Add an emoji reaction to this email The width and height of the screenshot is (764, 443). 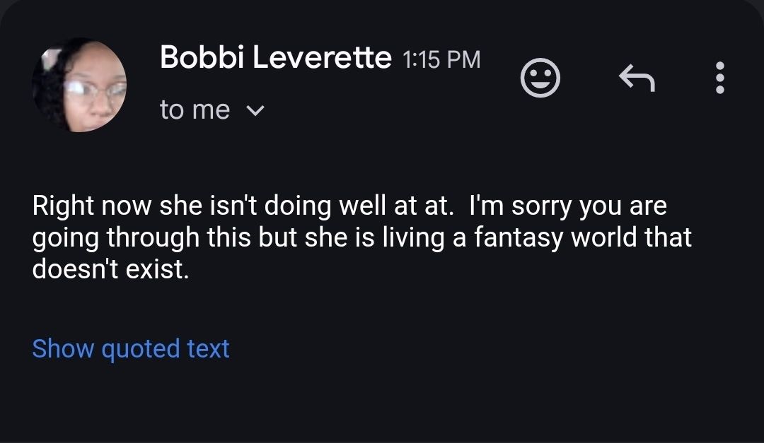coord(540,78)
